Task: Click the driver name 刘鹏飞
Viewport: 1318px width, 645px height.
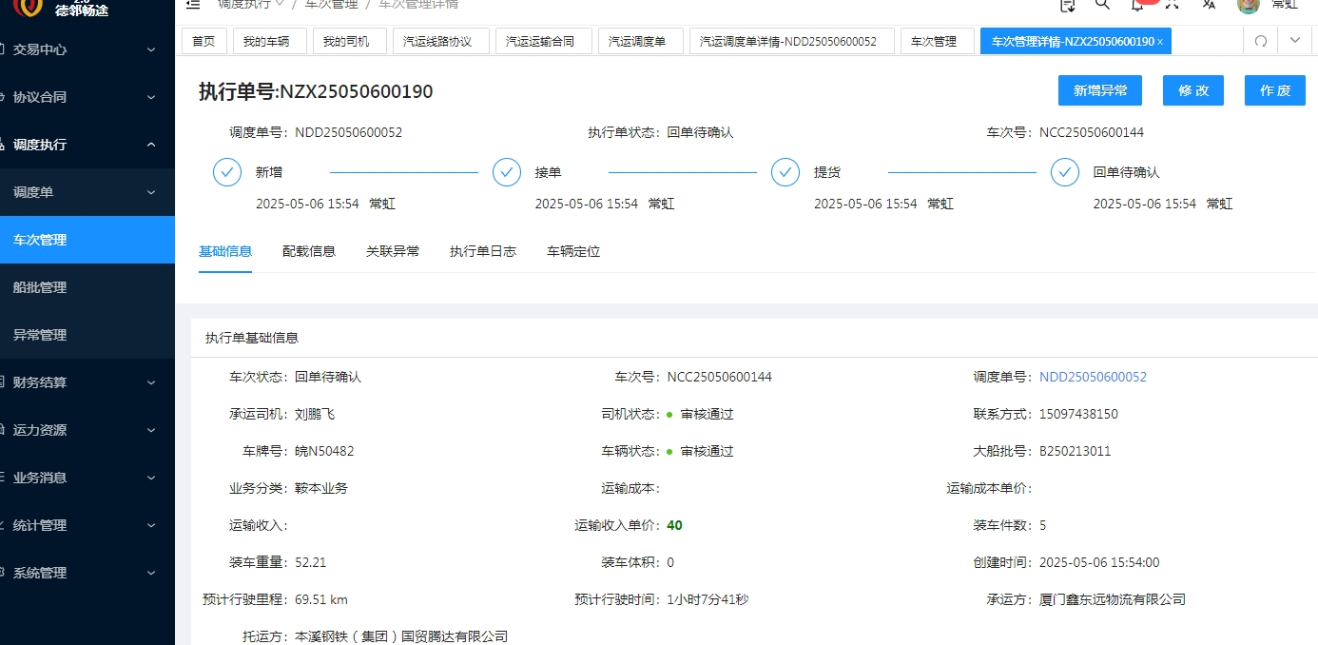Action: click(315, 414)
